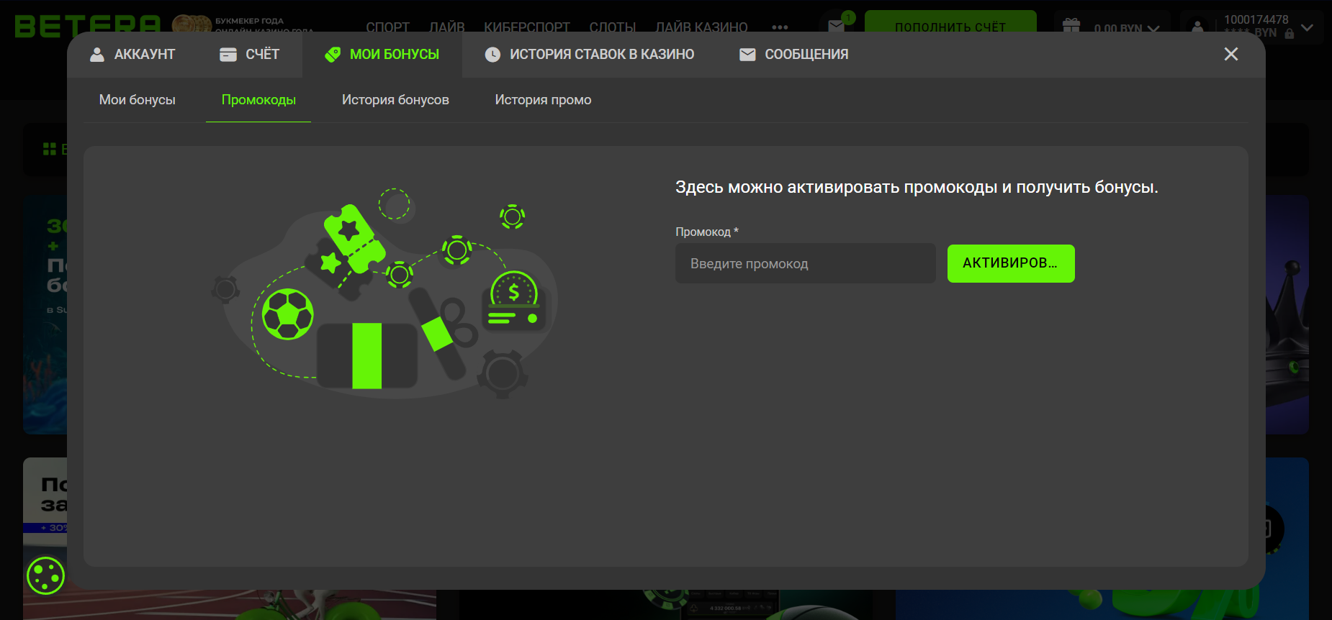Open the Аккаунт tab

point(132,55)
